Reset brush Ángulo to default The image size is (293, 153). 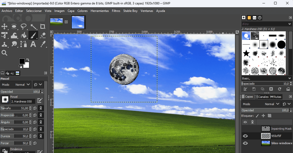coord(35,122)
